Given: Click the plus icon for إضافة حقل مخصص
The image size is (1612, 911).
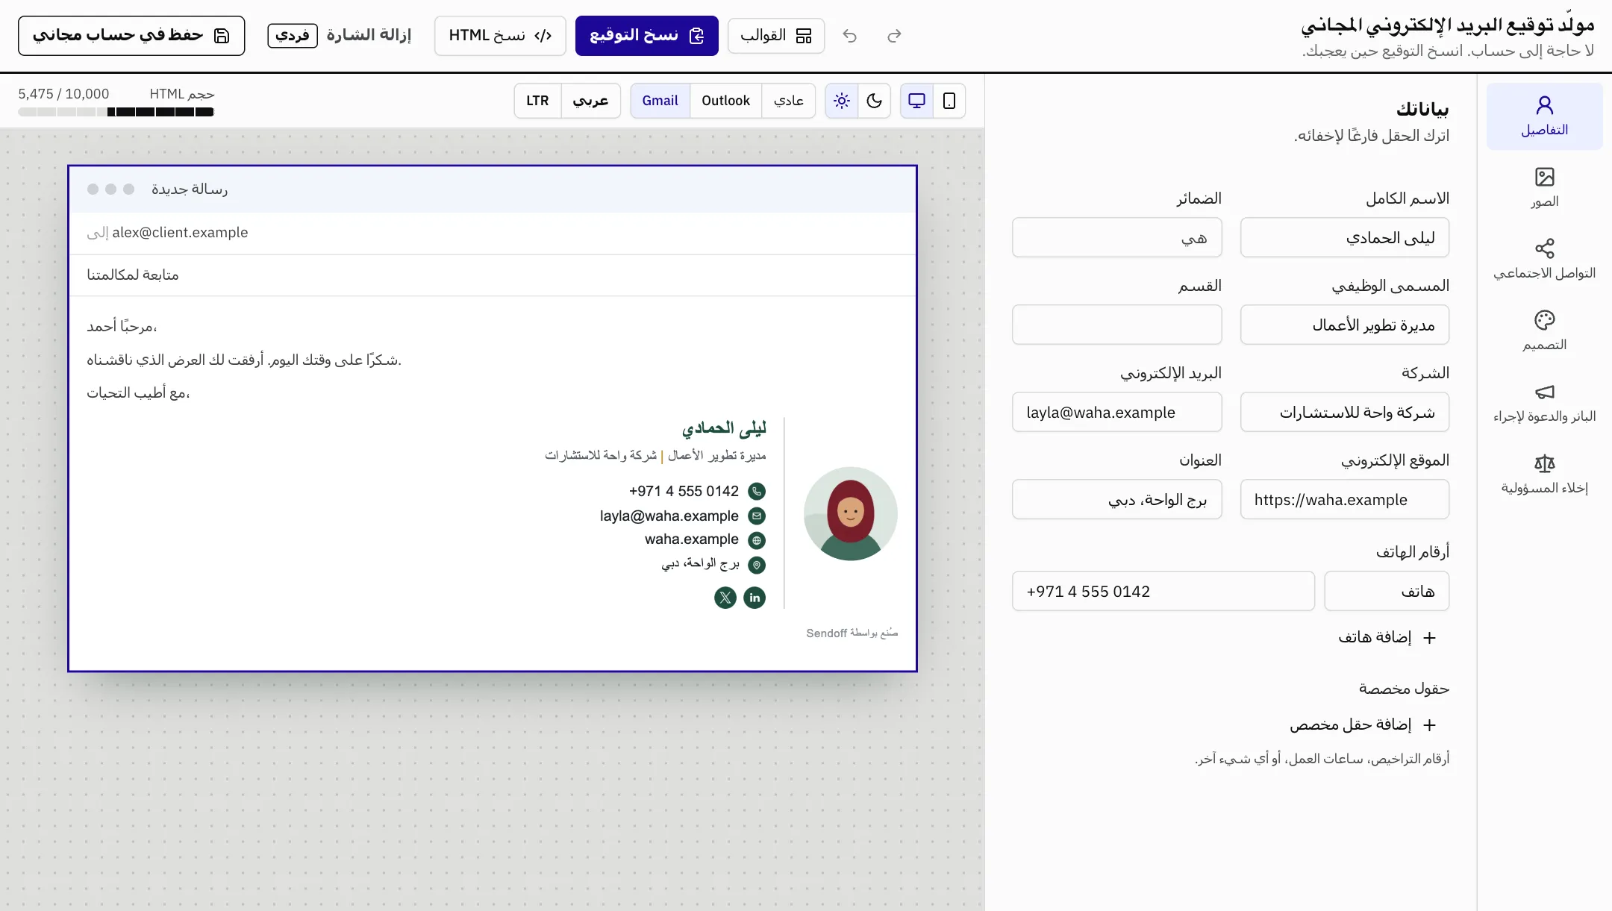Looking at the screenshot, I should (x=1429, y=724).
